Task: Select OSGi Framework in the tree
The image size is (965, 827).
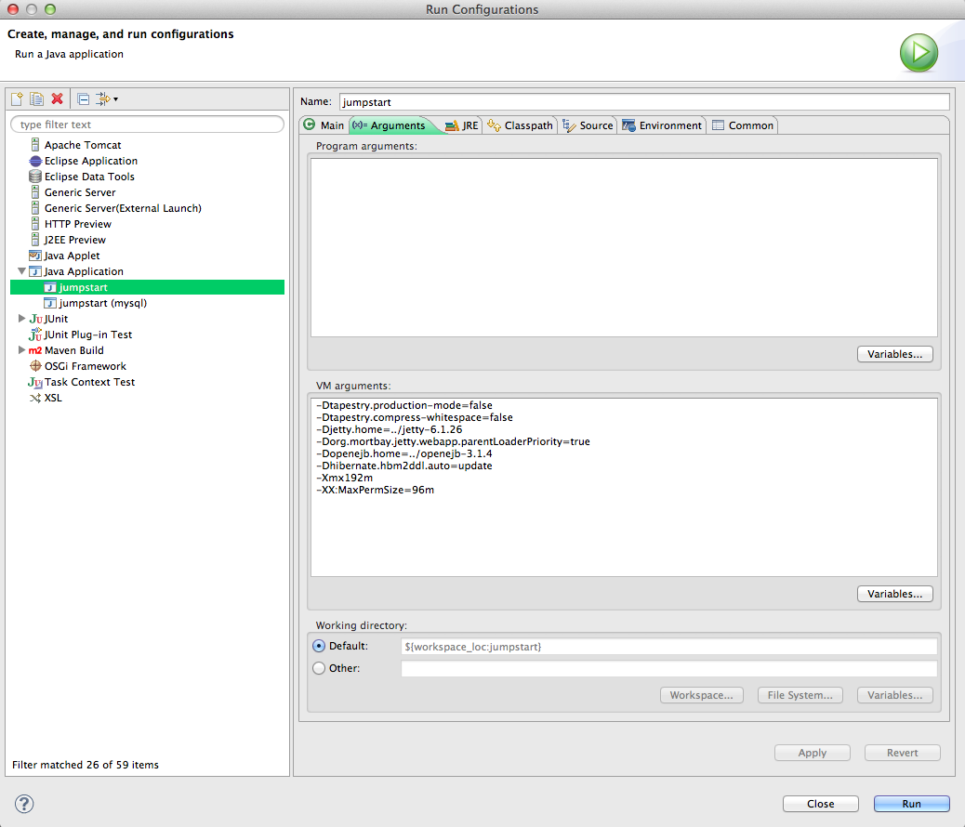Action: 85,366
